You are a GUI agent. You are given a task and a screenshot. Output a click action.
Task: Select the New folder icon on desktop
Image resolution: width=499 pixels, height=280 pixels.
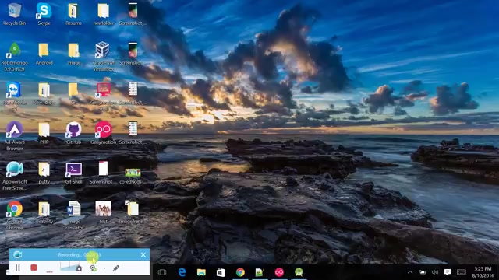44,93
